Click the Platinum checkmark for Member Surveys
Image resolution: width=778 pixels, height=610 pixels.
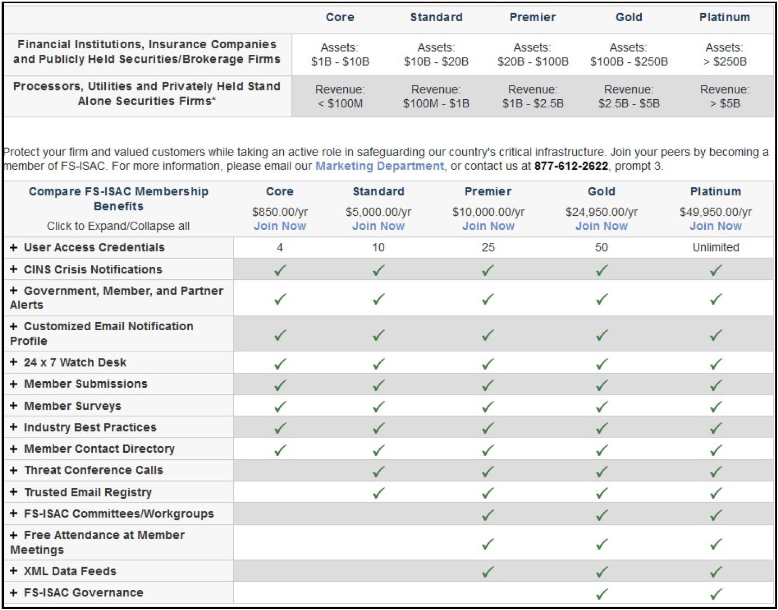716,406
